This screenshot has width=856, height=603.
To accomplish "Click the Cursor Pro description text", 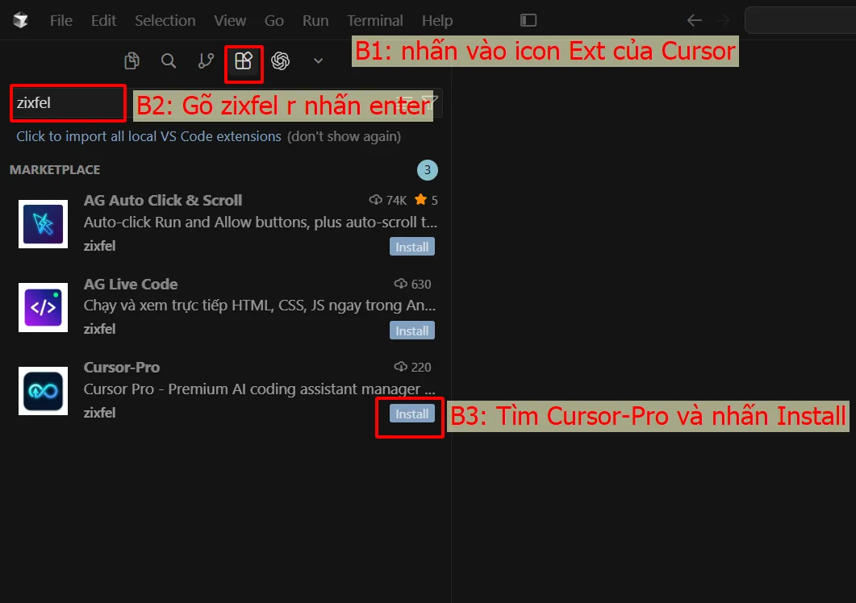I will click(260, 389).
